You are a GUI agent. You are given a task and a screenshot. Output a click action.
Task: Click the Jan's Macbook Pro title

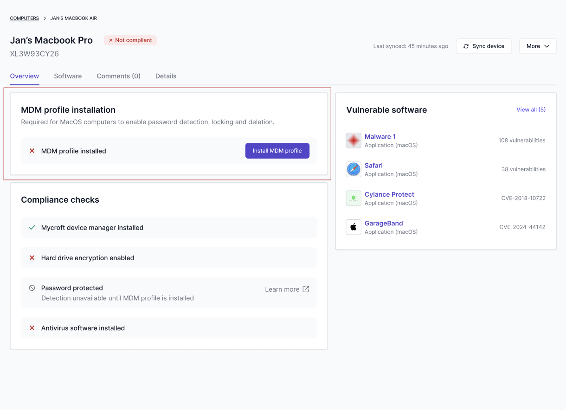[x=51, y=40]
